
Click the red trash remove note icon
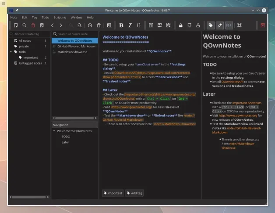tap(33, 25)
